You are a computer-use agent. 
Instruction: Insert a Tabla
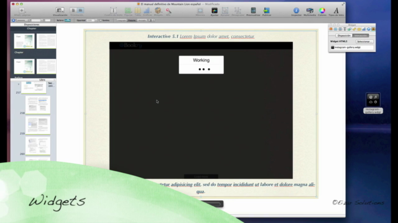(x=137, y=11)
